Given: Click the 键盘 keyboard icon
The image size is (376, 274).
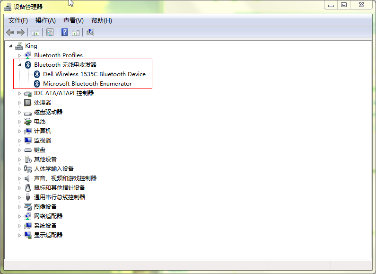Looking at the screenshot, I should coord(28,150).
